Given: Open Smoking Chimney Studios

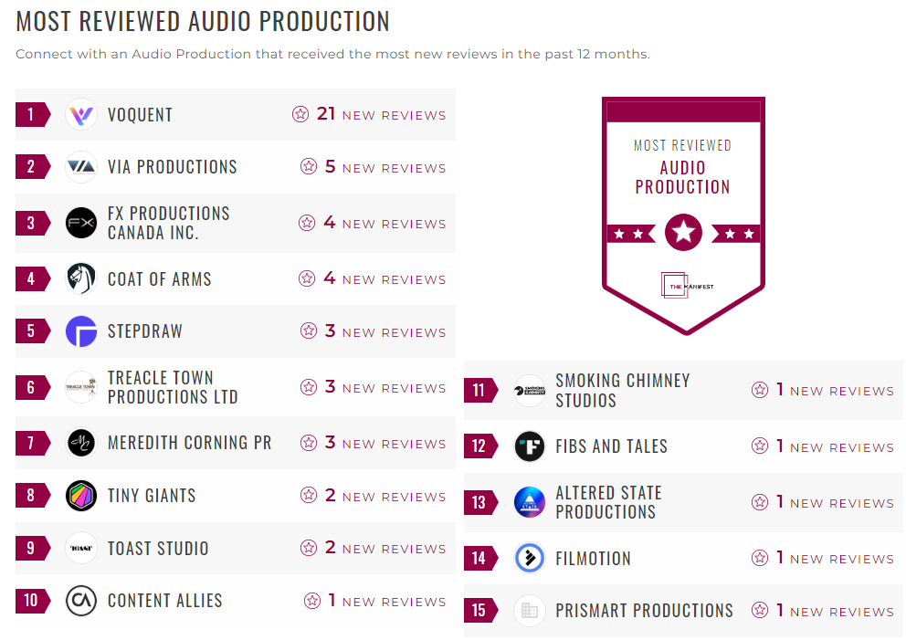Looking at the screenshot, I should (624, 389).
